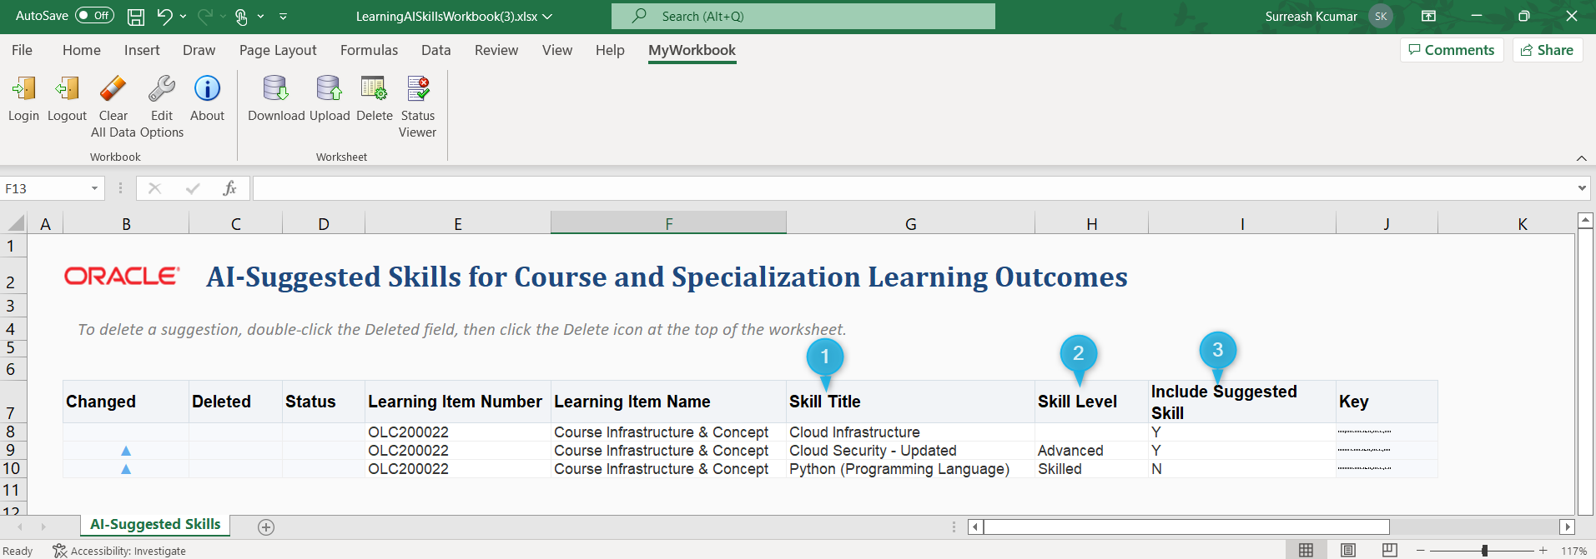Click the Clear All Data eraser icon
1596x559 pixels.
pos(113,88)
